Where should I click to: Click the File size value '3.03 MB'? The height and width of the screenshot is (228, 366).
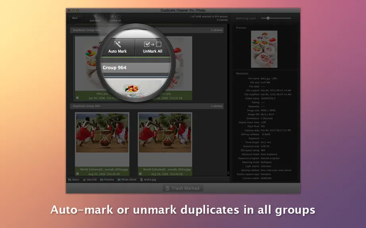click(x=265, y=83)
